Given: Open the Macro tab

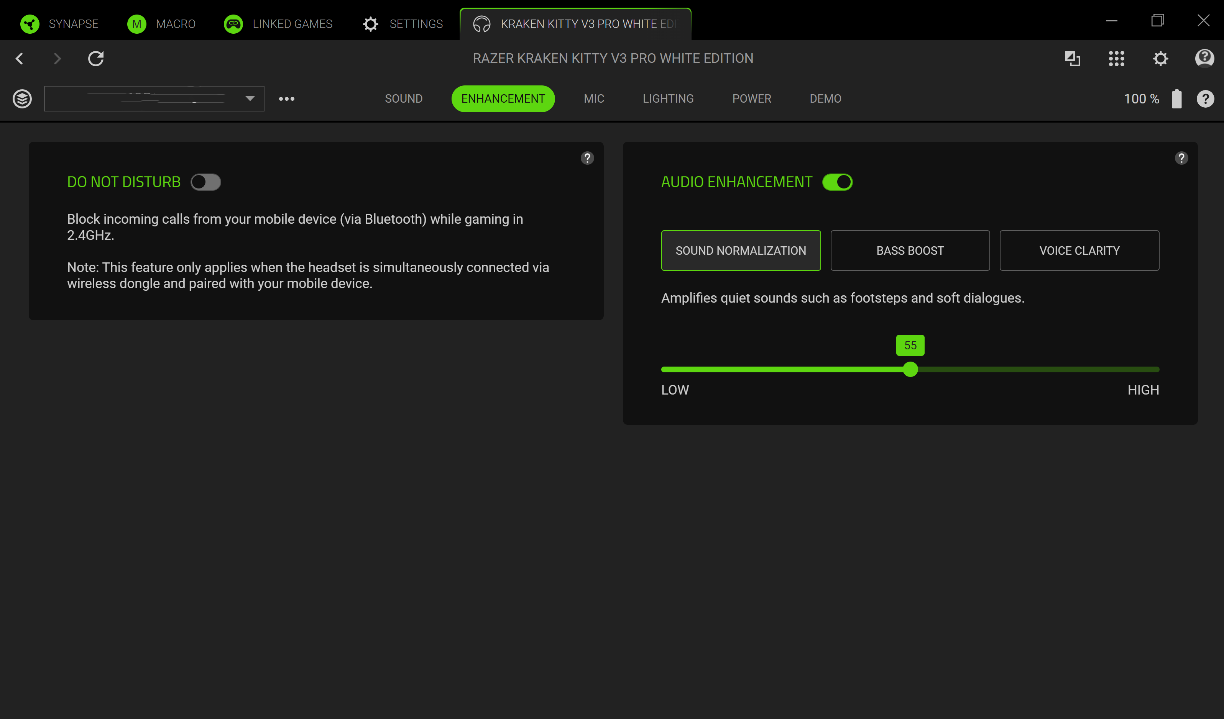Looking at the screenshot, I should 161,24.
